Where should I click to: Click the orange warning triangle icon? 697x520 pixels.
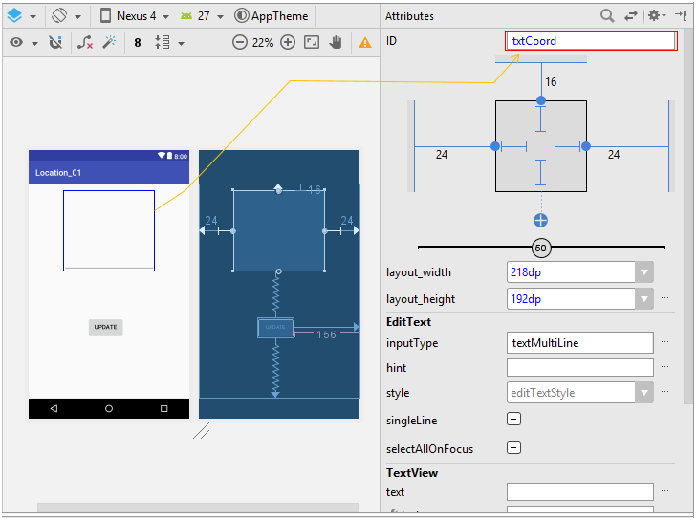[365, 43]
